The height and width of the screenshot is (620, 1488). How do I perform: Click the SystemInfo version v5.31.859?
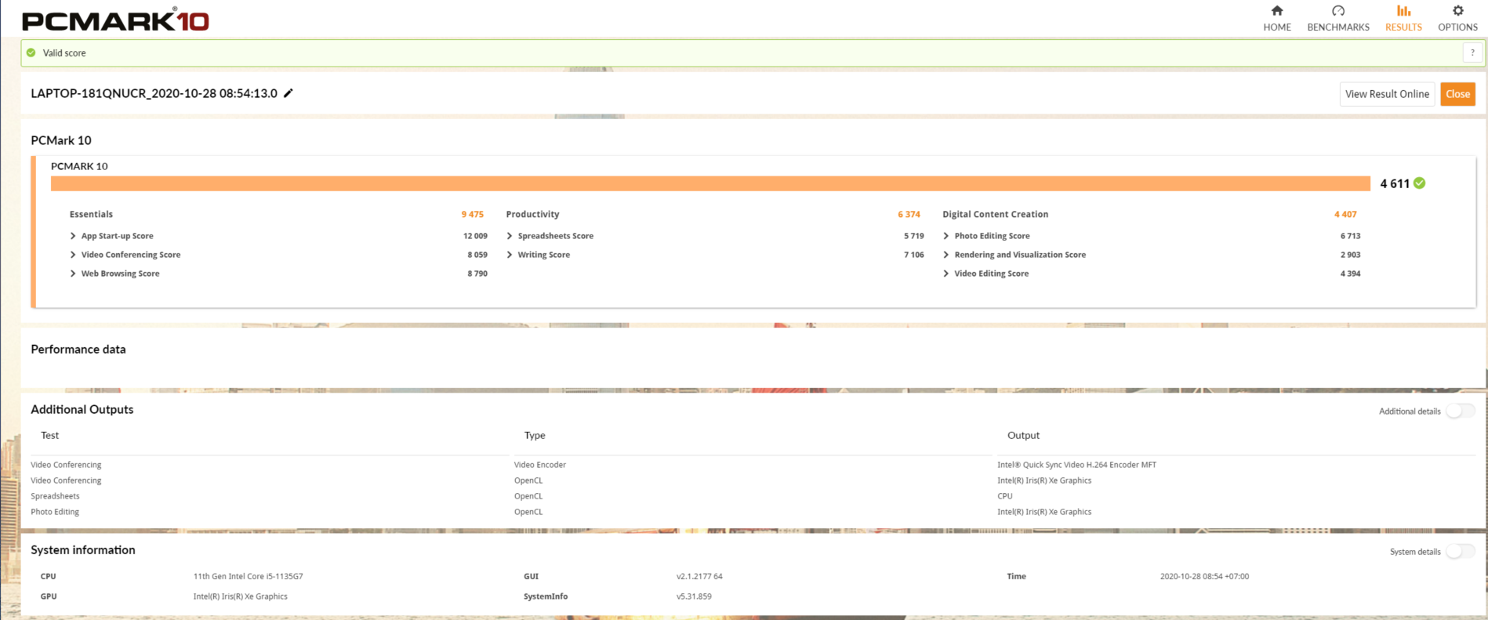[694, 596]
